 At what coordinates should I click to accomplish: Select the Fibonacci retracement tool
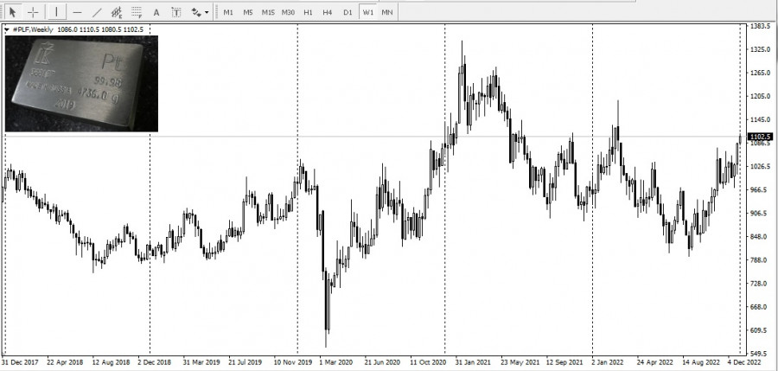[137, 12]
